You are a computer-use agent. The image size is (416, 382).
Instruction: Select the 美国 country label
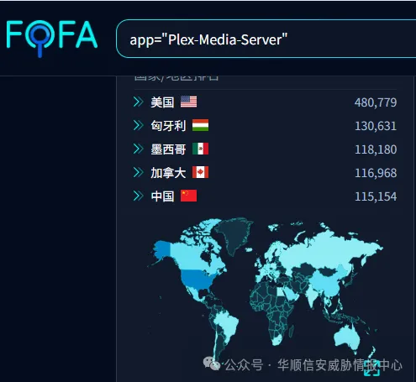[162, 102]
